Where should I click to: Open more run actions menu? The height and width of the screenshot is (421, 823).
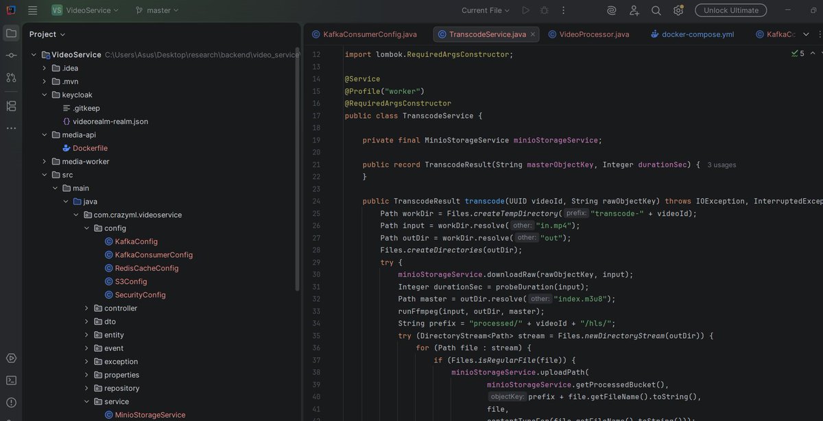point(563,10)
